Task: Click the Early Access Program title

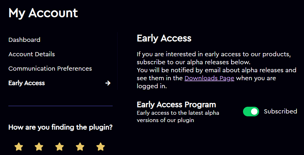Action: [x=177, y=105]
